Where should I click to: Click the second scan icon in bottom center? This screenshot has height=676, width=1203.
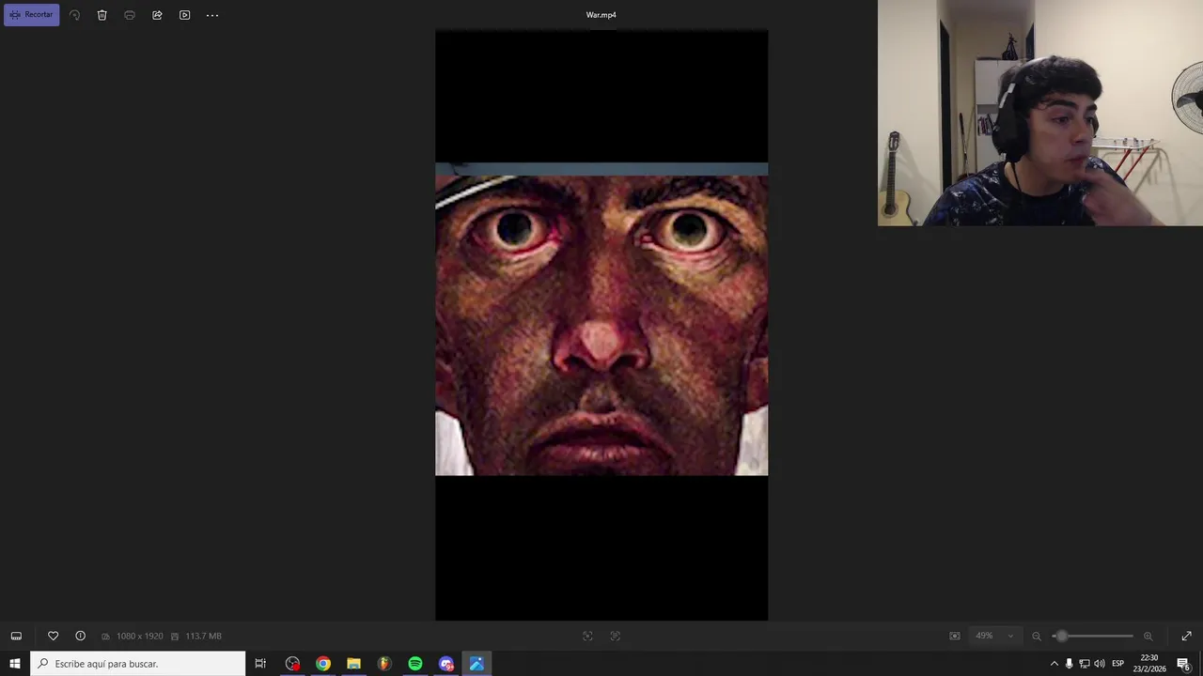pos(615,636)
